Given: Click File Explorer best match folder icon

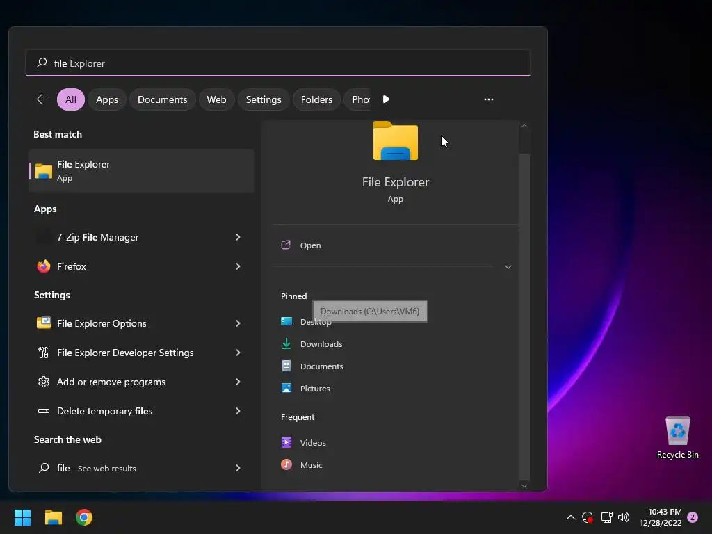Looking at the screenshot, I should [x=44, y=171].
